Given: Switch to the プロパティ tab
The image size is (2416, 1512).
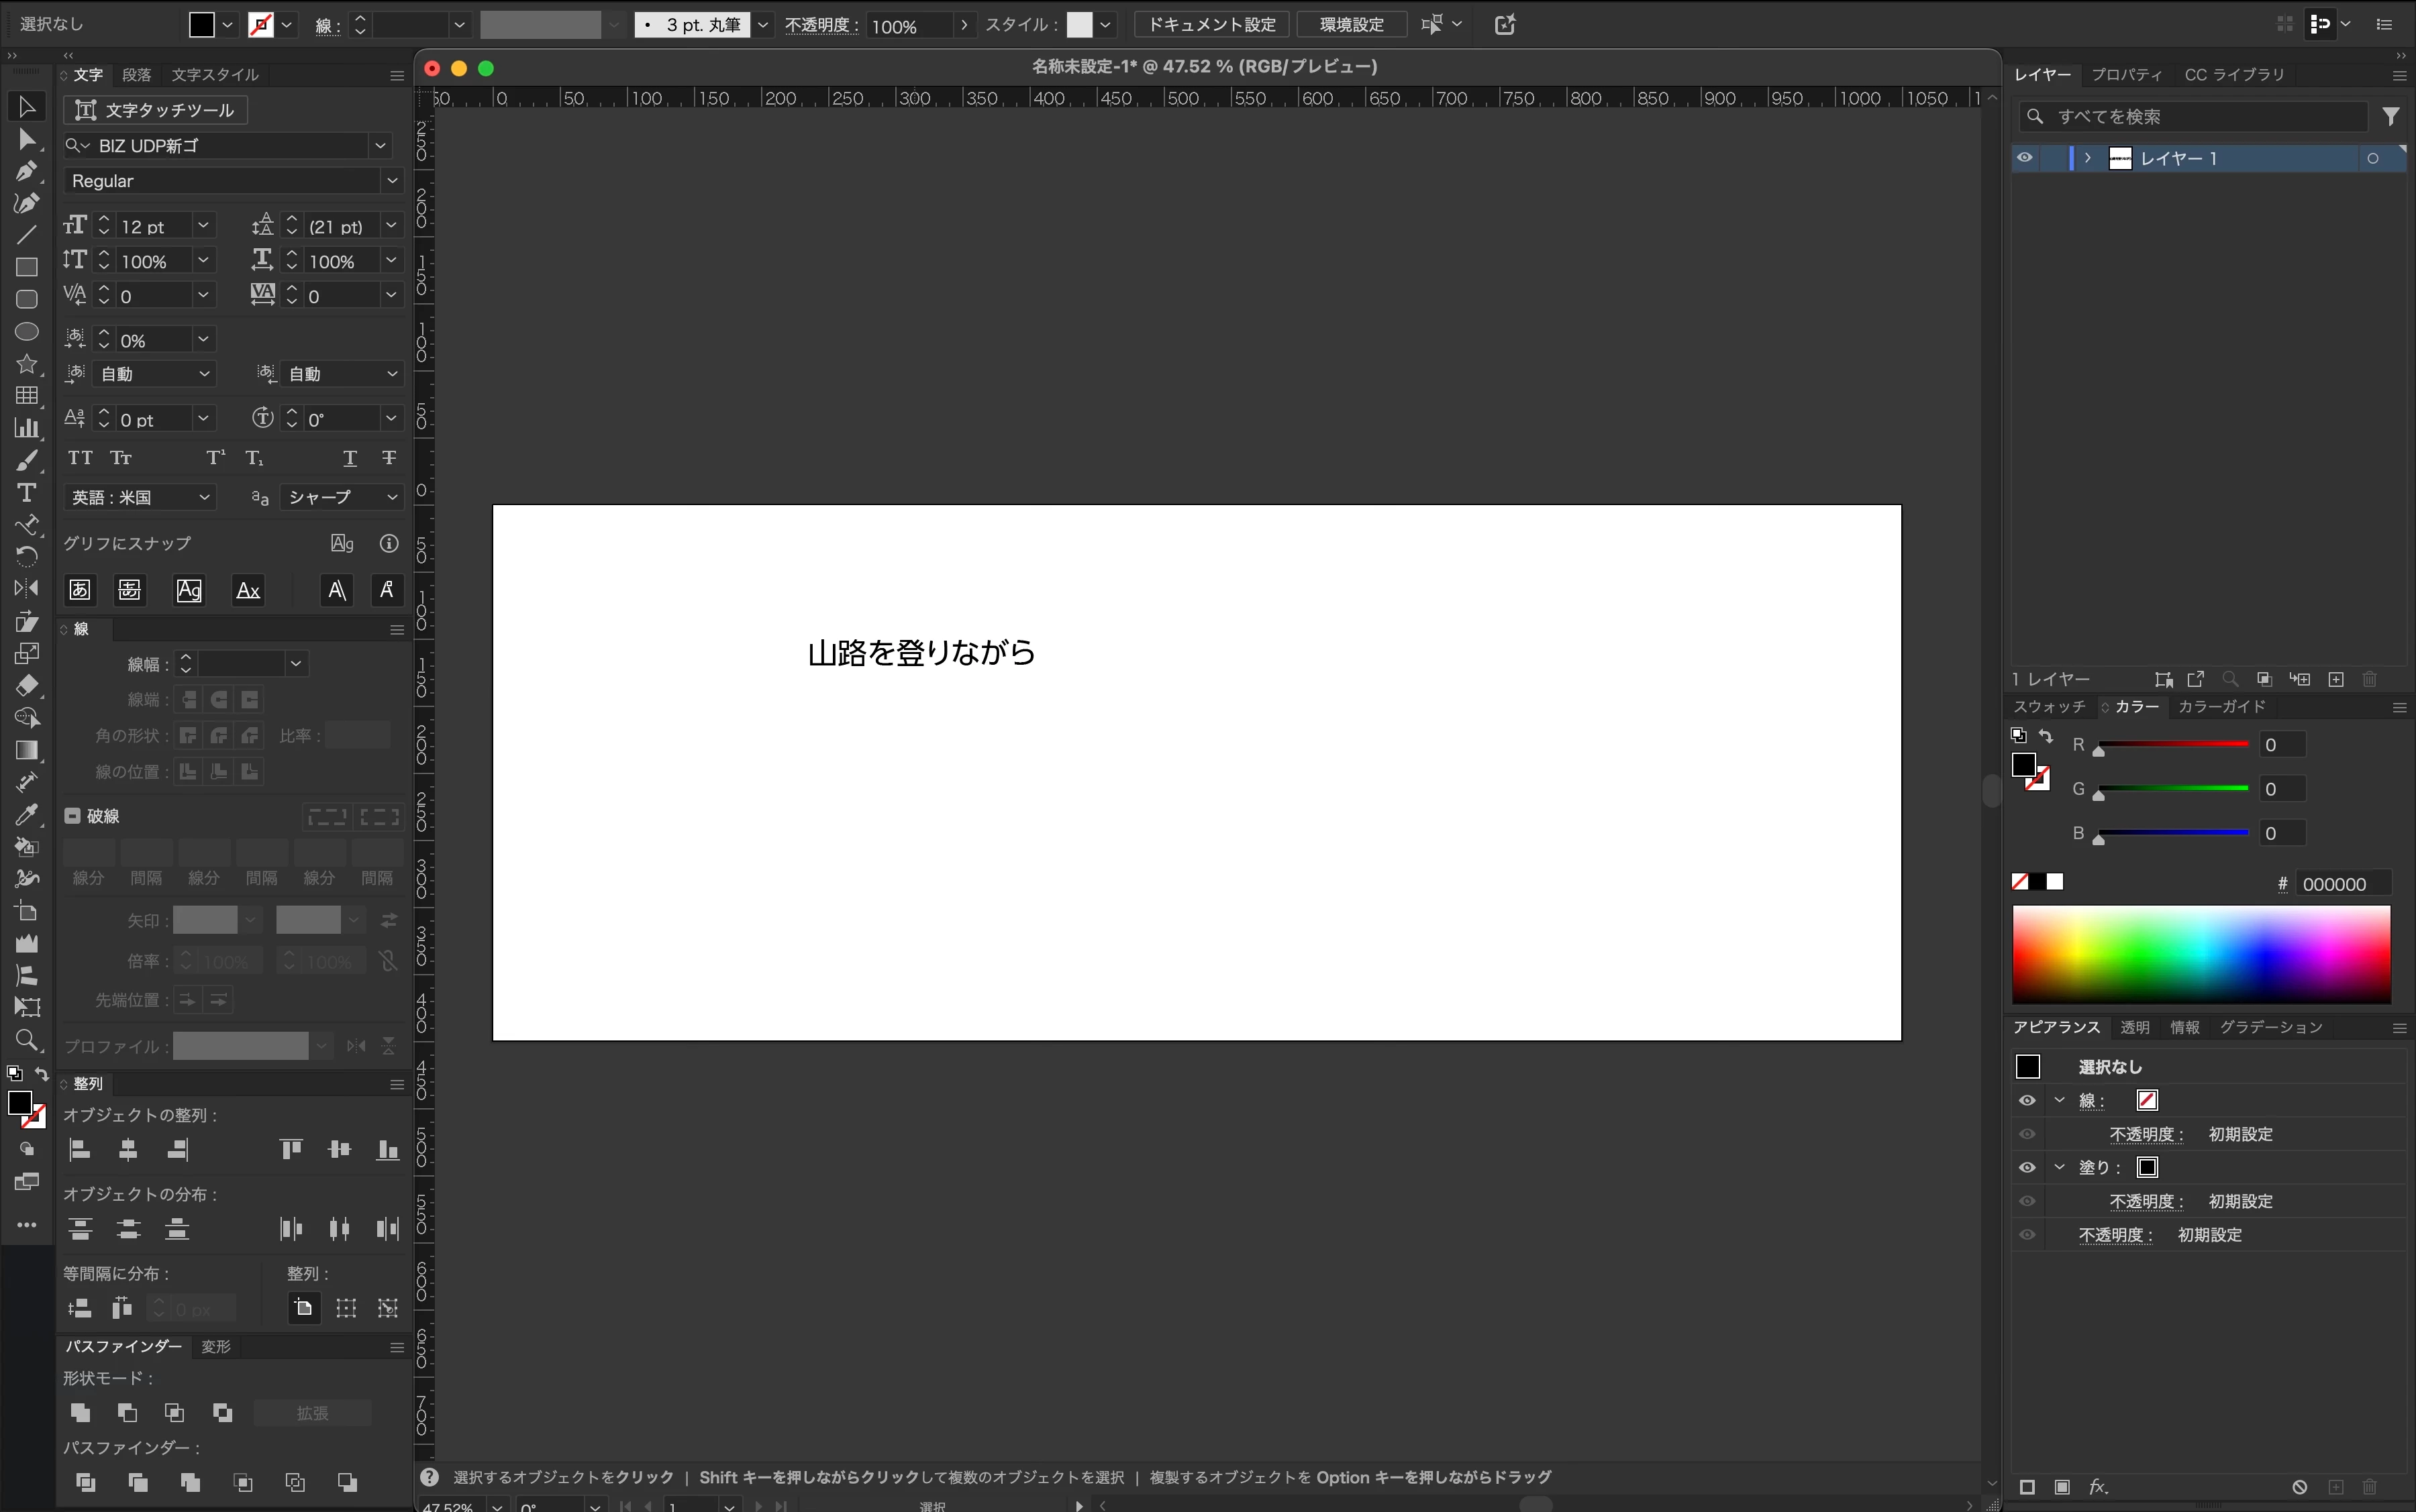Looking at the screenshot, I should [2126, 75].
